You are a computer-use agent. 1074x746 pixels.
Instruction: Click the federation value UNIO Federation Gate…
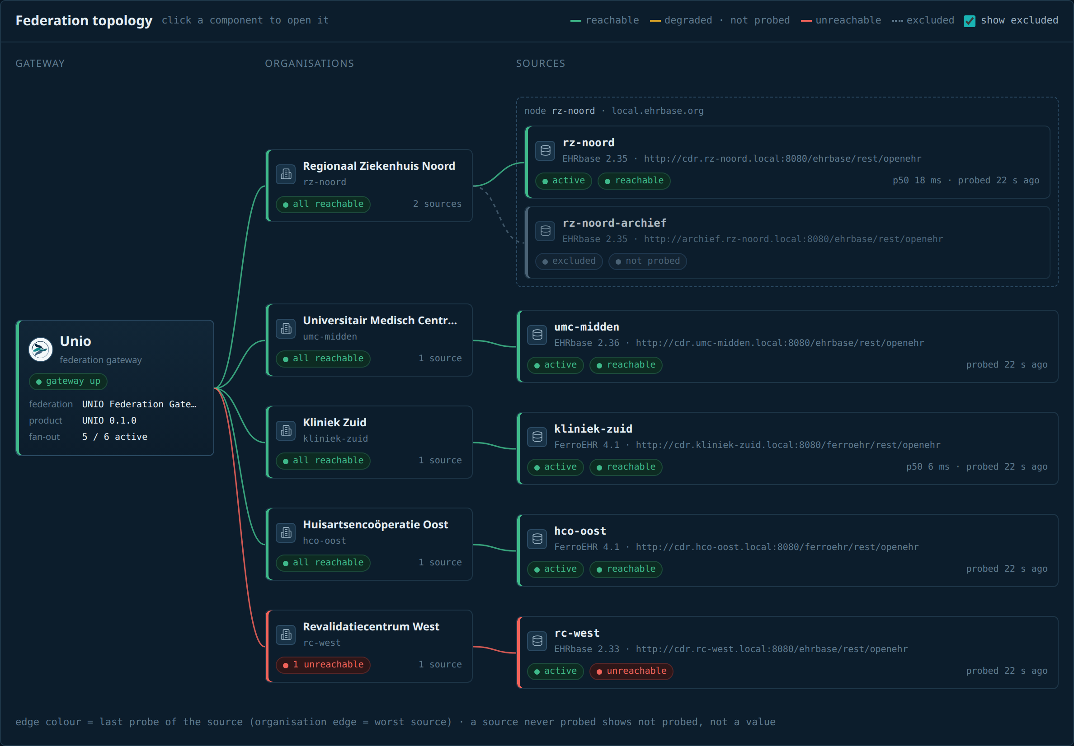pos(139,404)
